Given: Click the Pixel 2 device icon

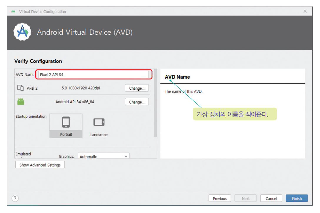Looking at the screenshot, I should (x=20, y=88).
